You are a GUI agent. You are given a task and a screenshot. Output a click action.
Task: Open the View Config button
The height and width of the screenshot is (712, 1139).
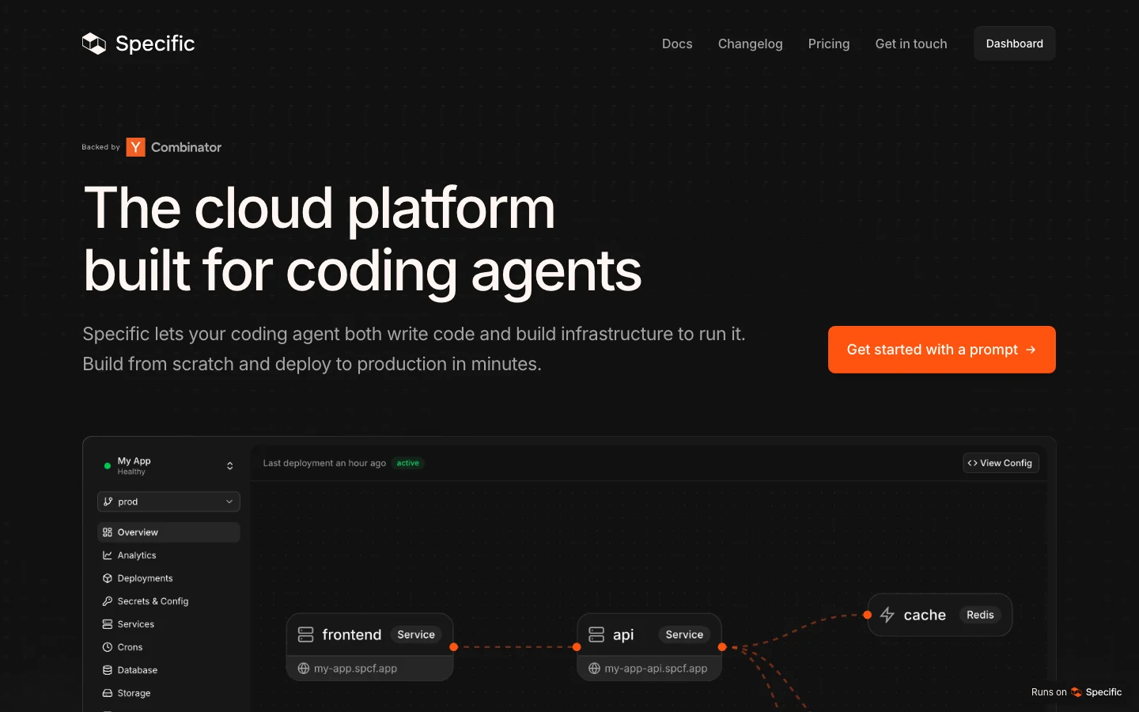tap(1001, 463)
